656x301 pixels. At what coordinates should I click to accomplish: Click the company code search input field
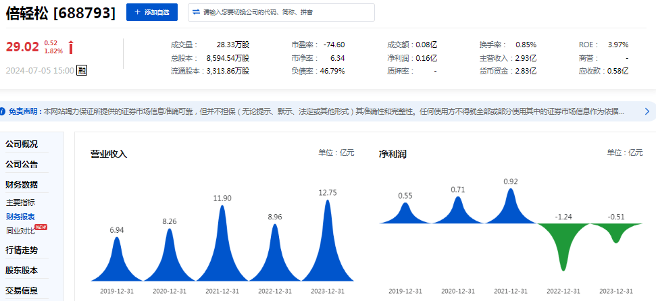coord(281,13)
